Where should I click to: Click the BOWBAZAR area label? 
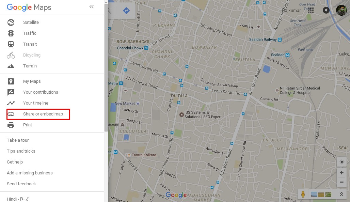205,47
